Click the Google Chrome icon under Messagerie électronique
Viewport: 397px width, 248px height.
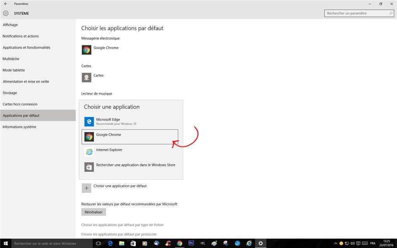coord(86,50)
